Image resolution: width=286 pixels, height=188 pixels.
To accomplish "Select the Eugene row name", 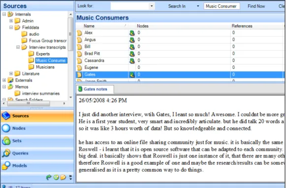I will (91, 67).
